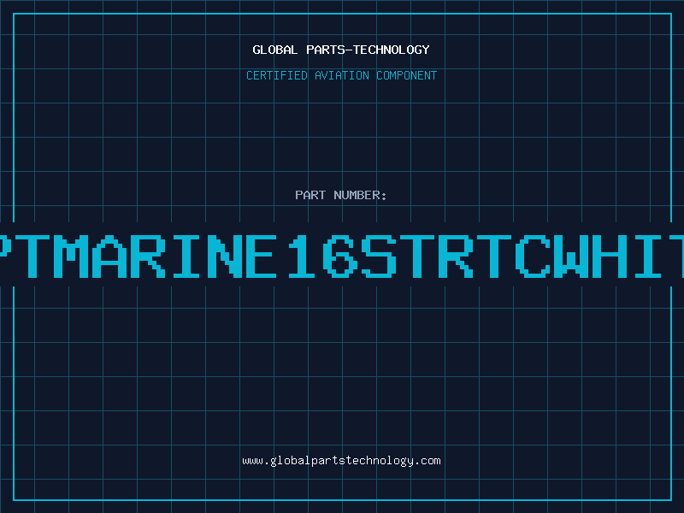Click the 'GLOBAL PARTS-TECHNOLOGY' heading

(x=341, y=50)
